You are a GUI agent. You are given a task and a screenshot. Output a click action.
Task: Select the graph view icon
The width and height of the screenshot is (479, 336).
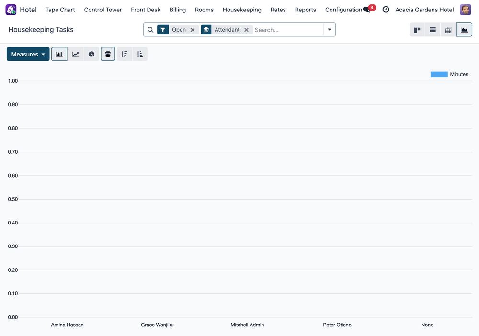[464, 30]
